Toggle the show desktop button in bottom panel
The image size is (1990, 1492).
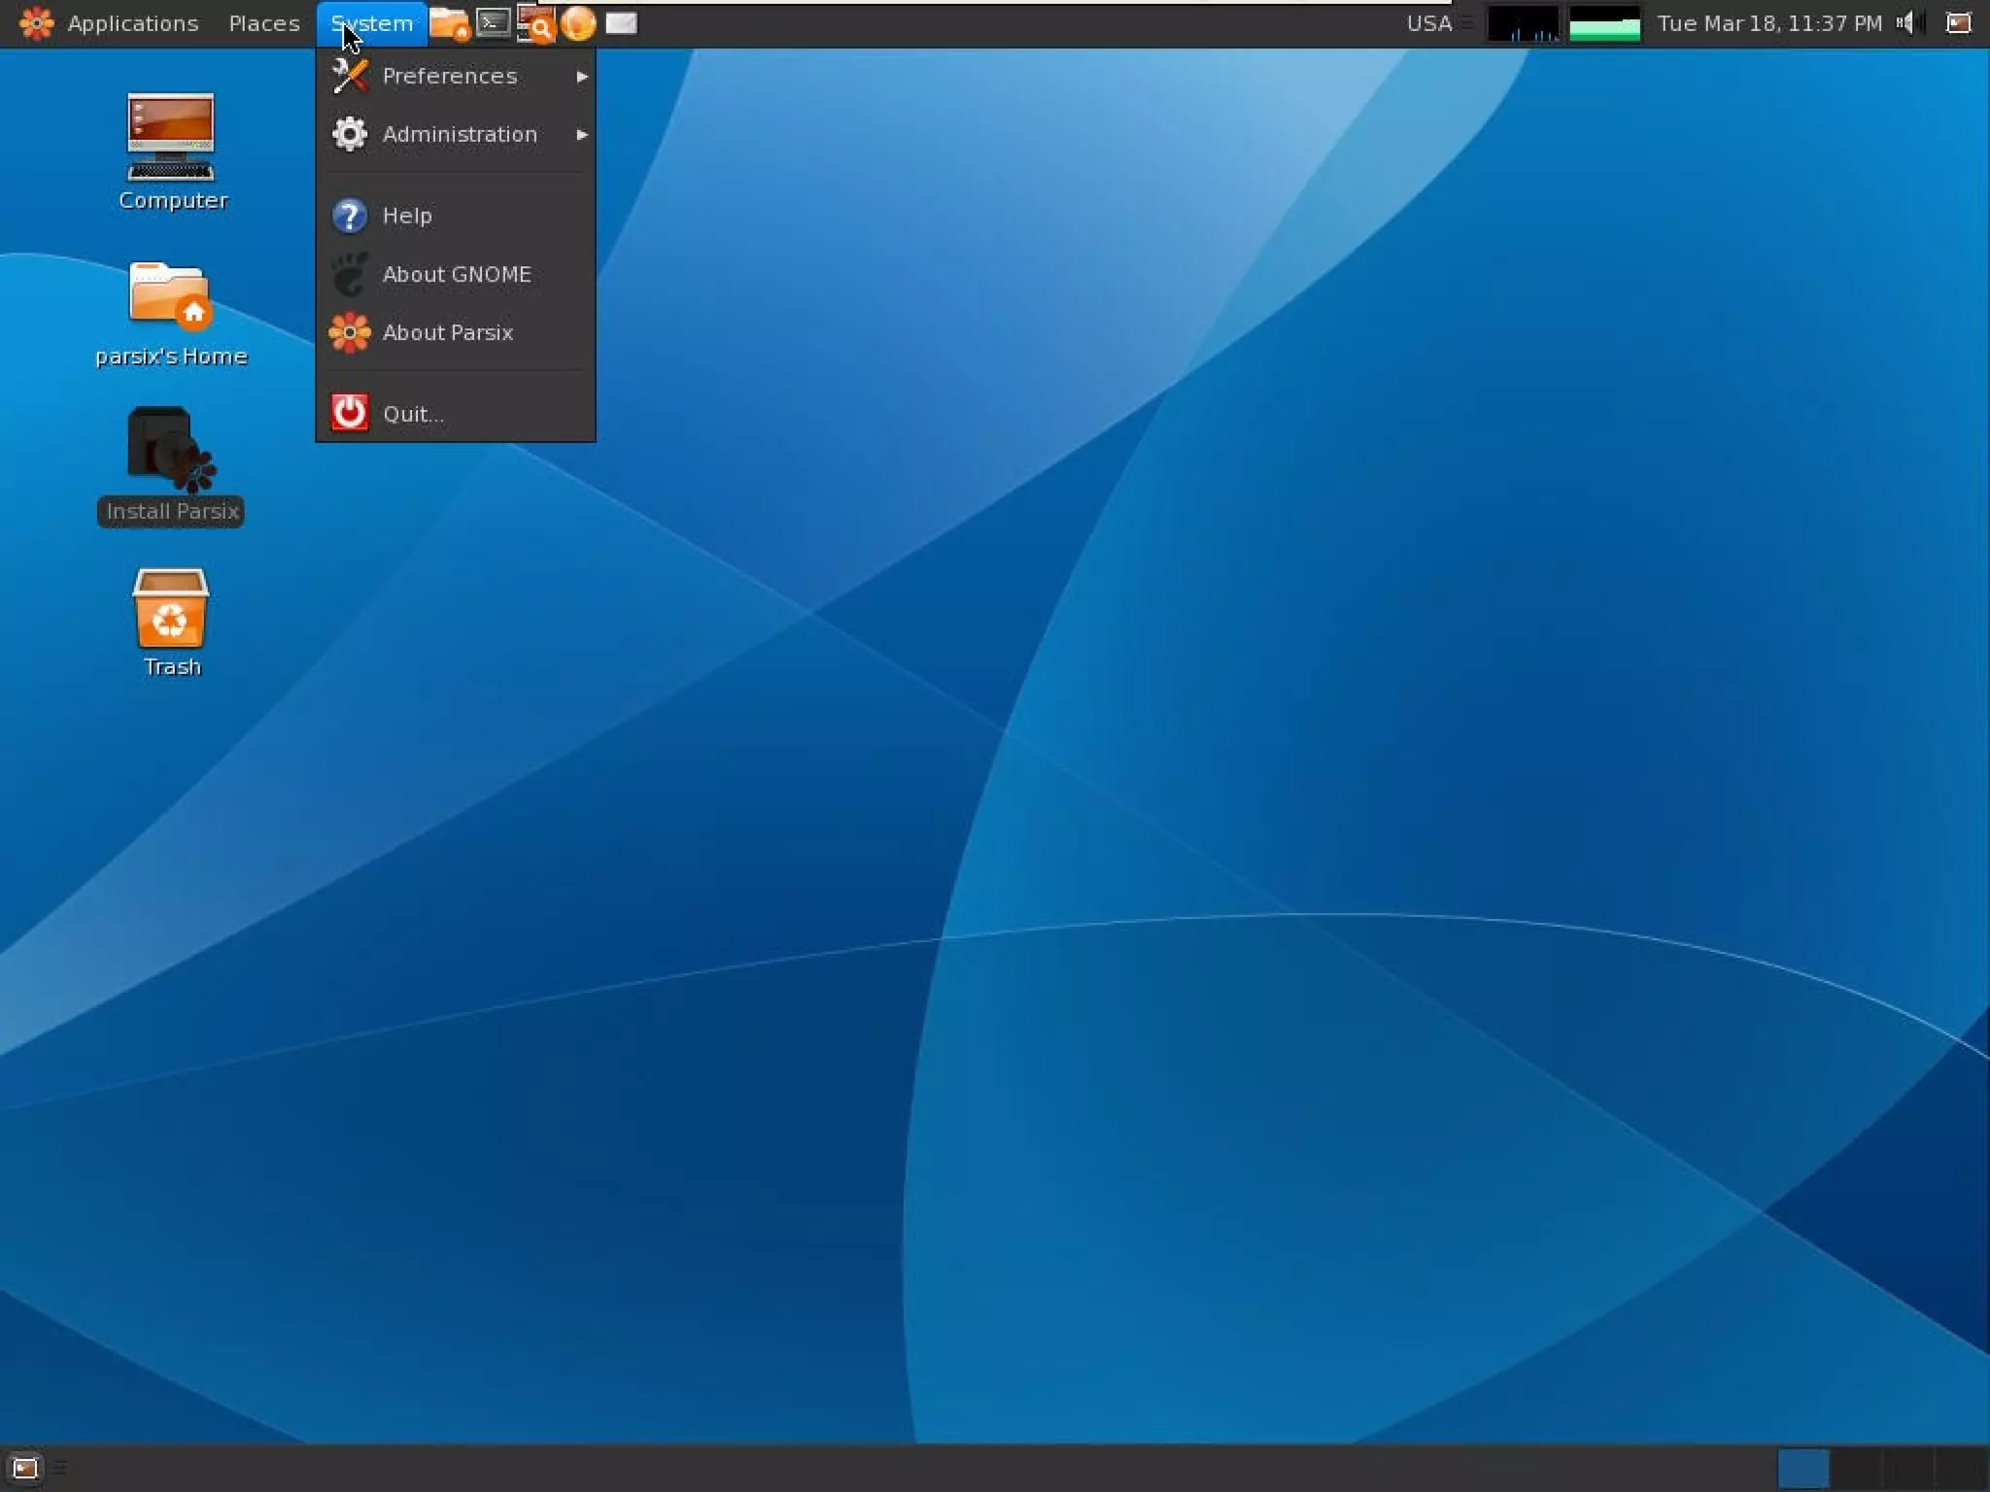click(x=24, y=1468)
